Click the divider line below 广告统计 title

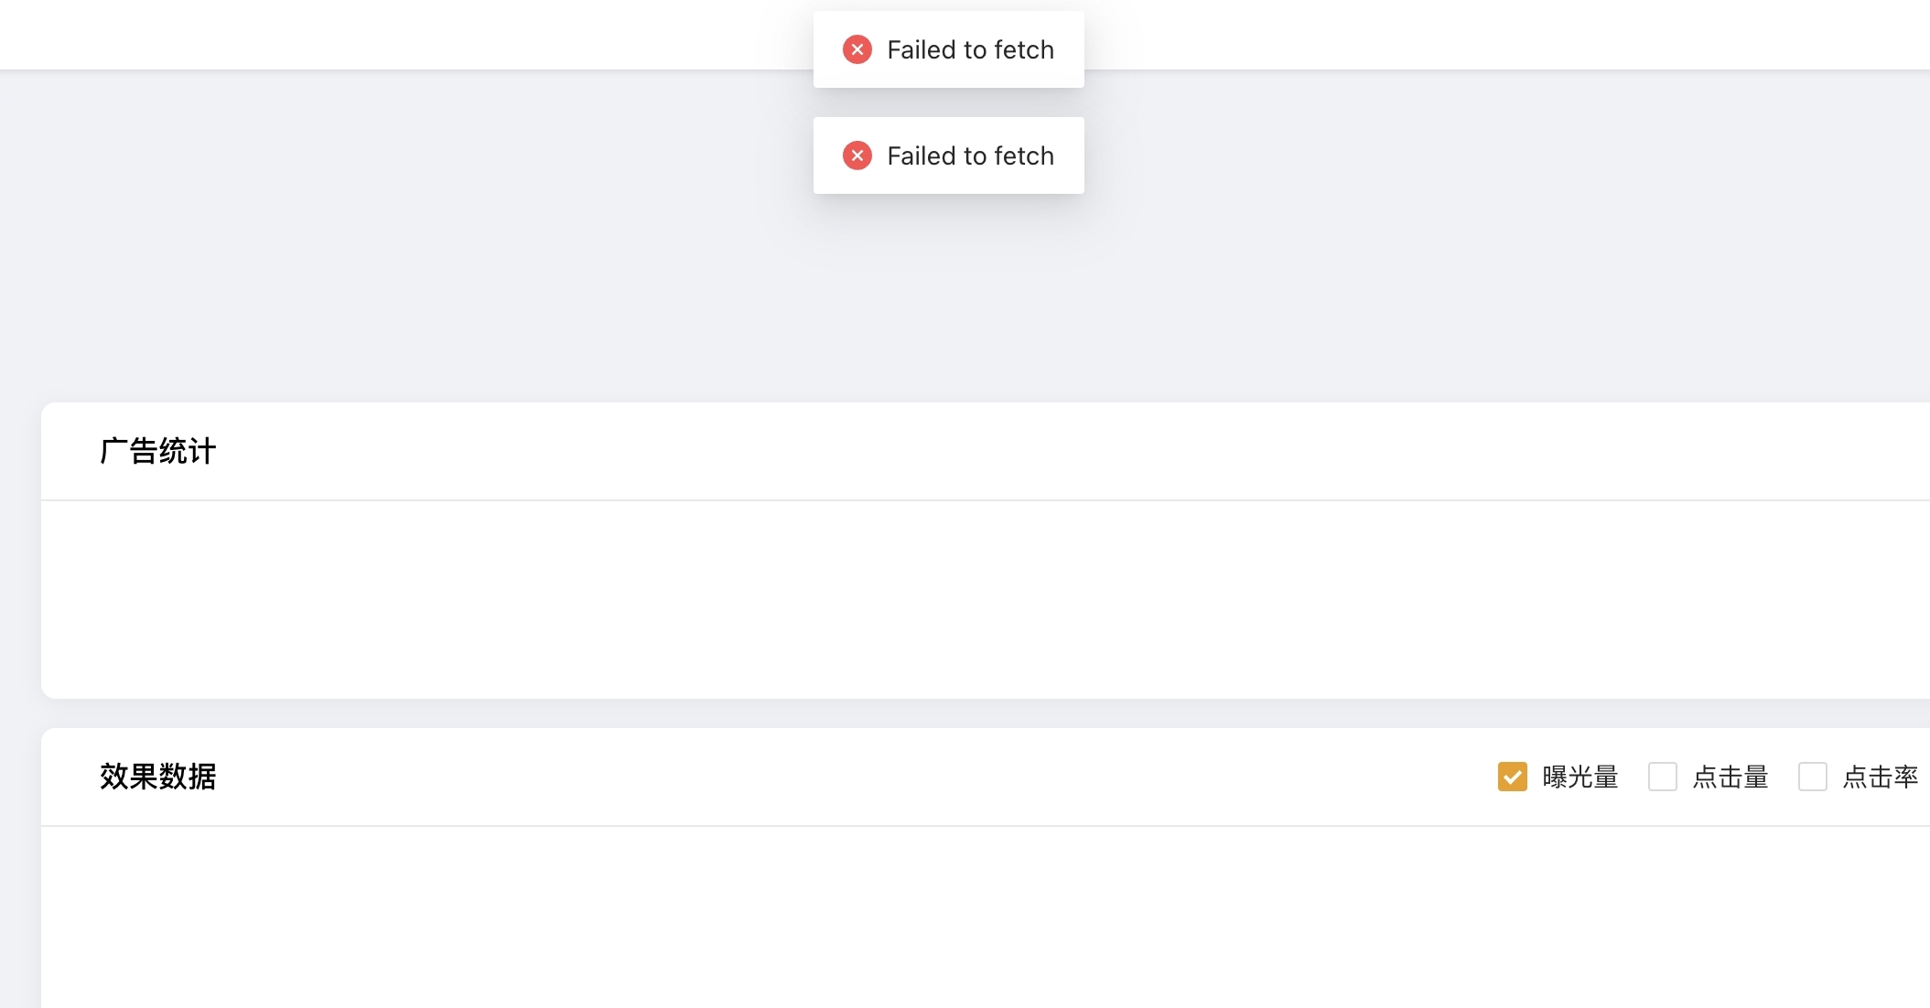coord(915,500)
